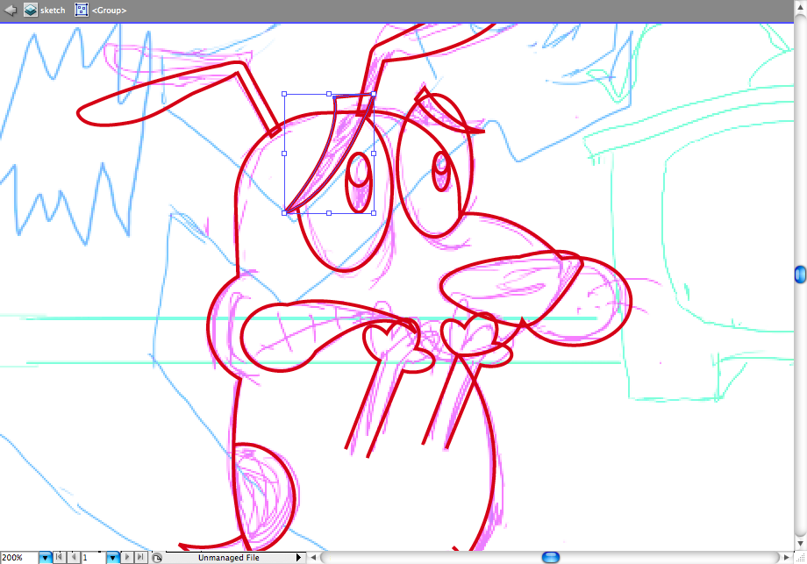Open the artboard navigation dropdown

(112, 557)
